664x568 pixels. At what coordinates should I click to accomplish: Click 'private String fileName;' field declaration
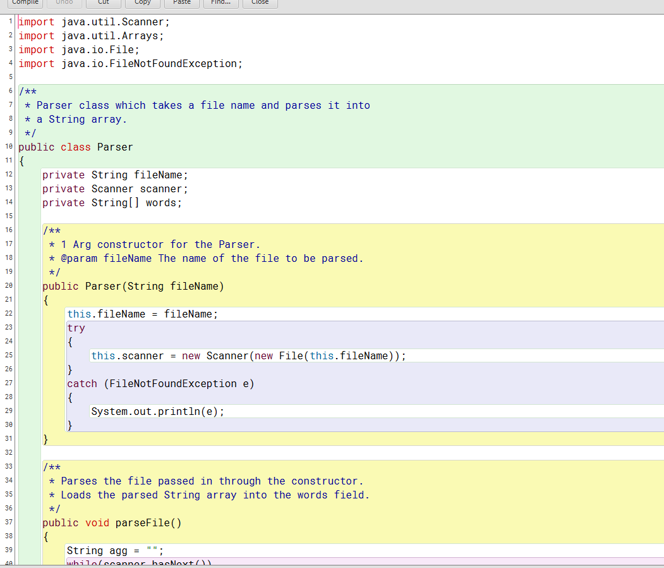pyautogui.click(x=115, y=175)
